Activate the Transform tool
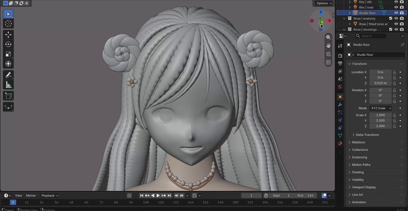Viewport: 408px width, 211px height. click(8, 64)
